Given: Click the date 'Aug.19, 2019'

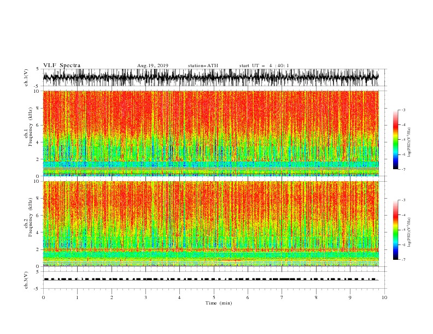Looking at the screenshot, I should click(153, 65).
